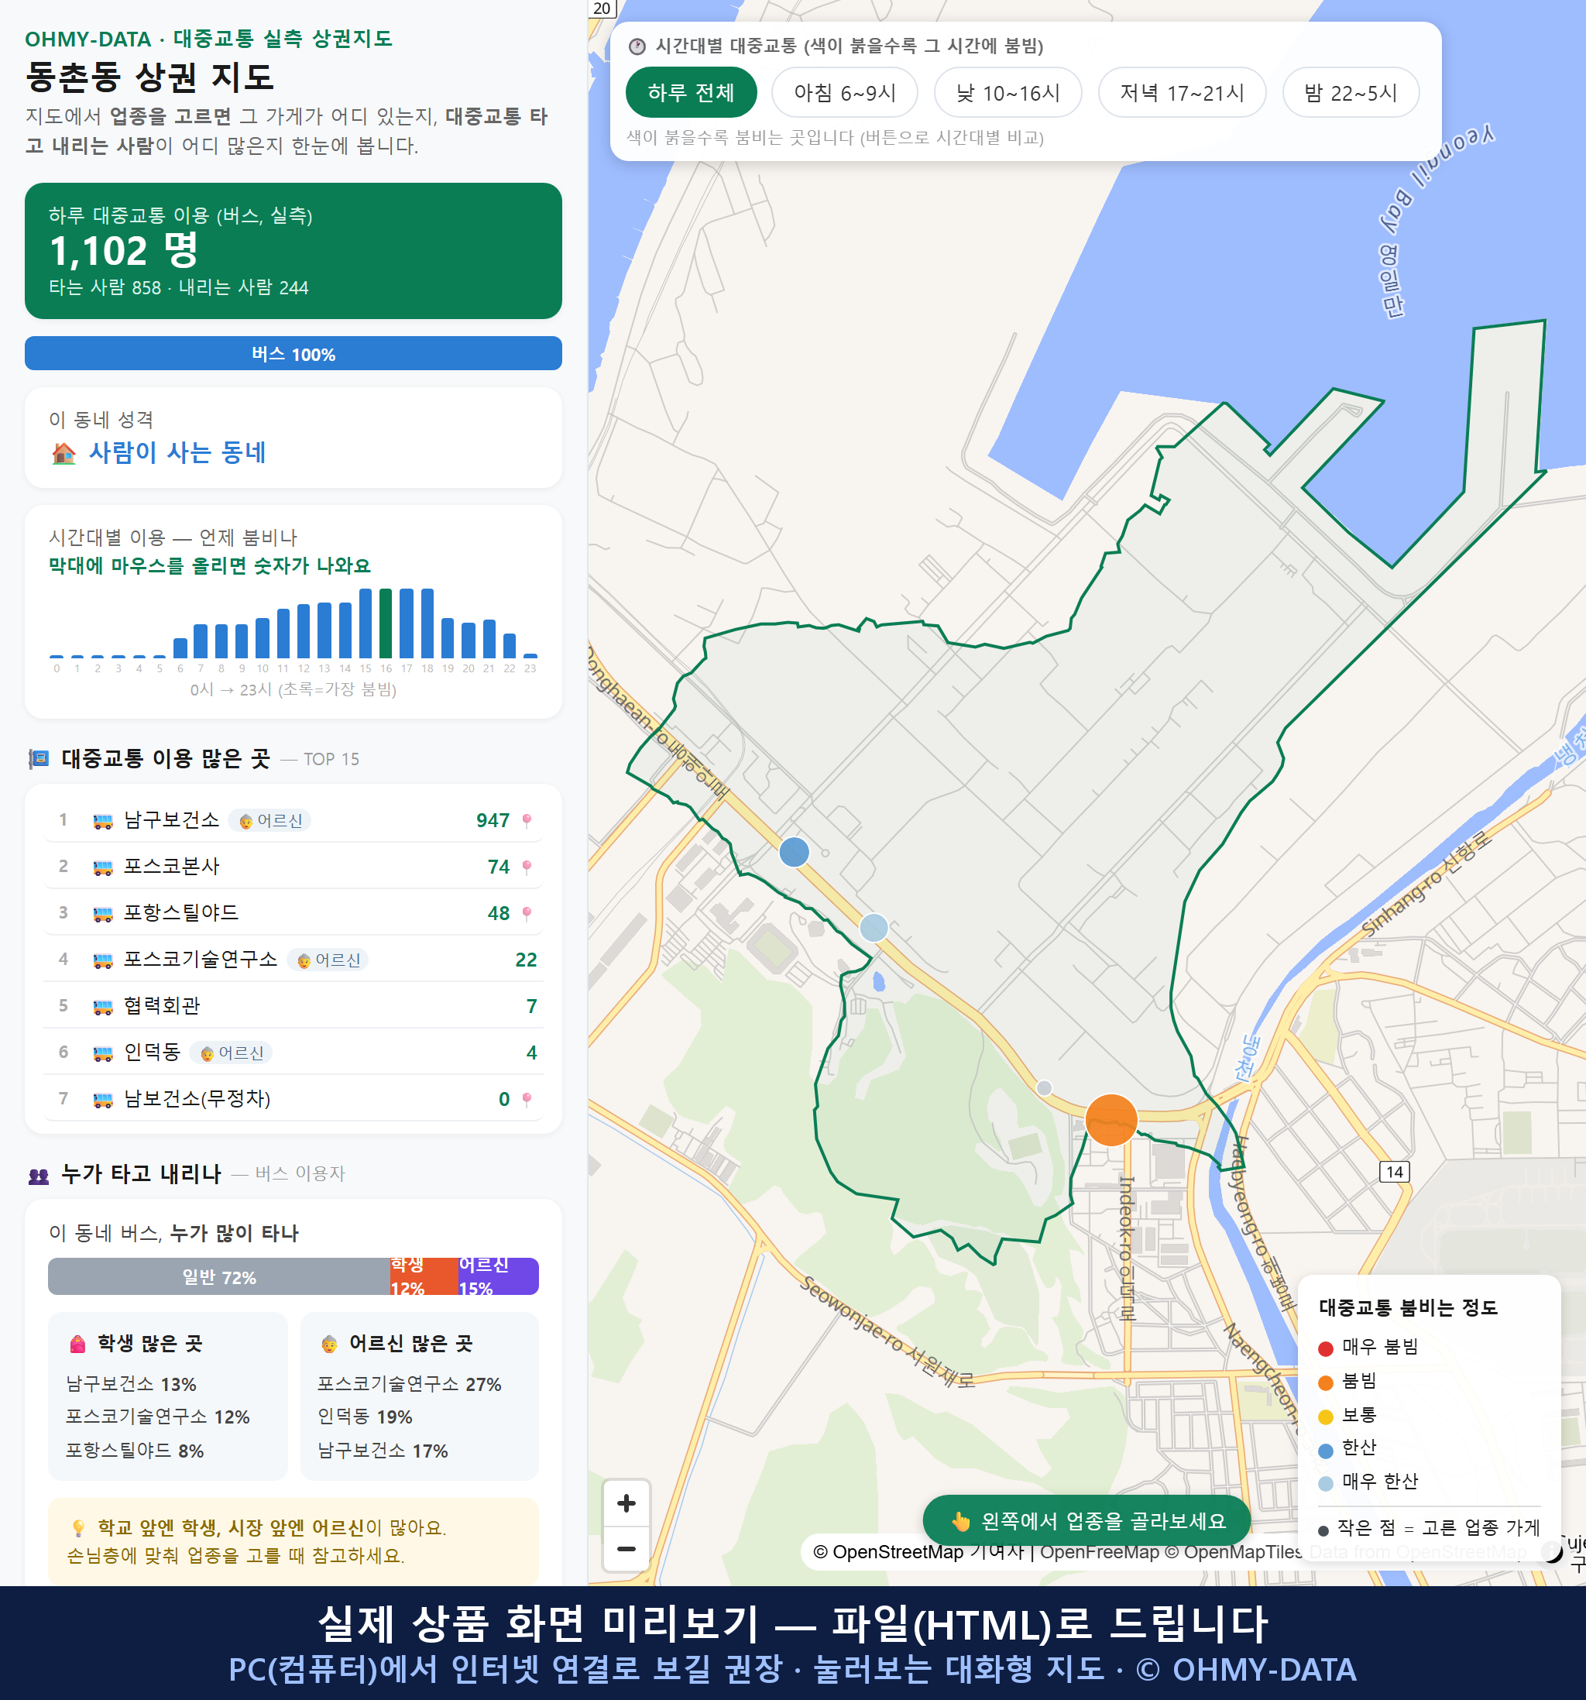Select the 하루 전체 time filter
The height and width of the screenshot is (1700, 1586).
point(691,92)
